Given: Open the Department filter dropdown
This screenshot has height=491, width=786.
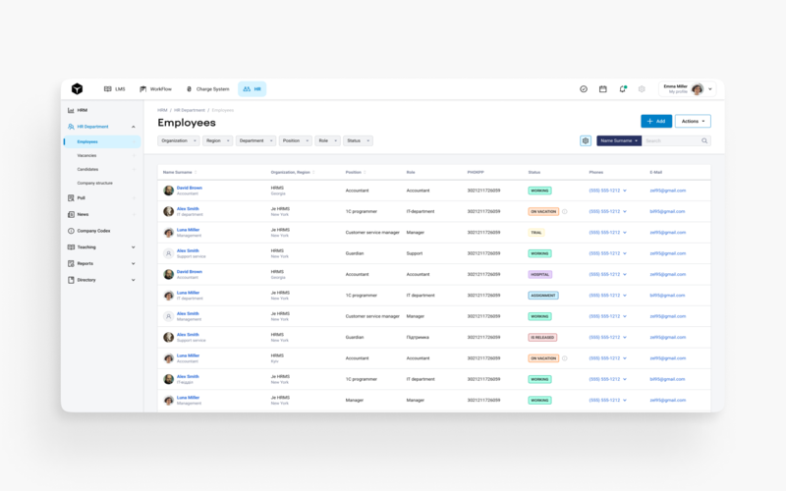Looking at the screenshot, I should tap(255, 140).
